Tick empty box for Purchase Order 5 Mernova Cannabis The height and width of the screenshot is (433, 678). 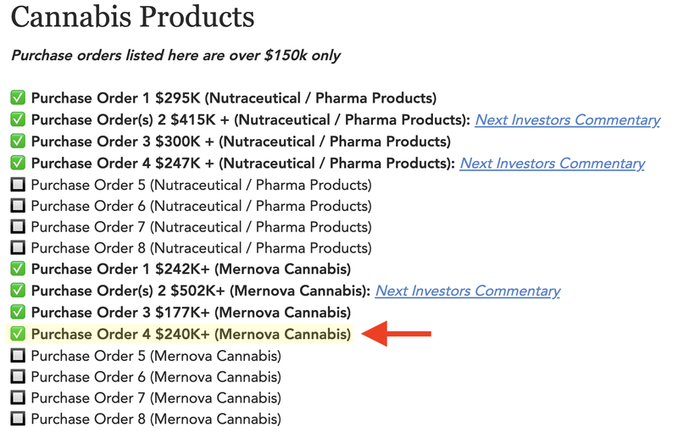(x=18, y=356)
